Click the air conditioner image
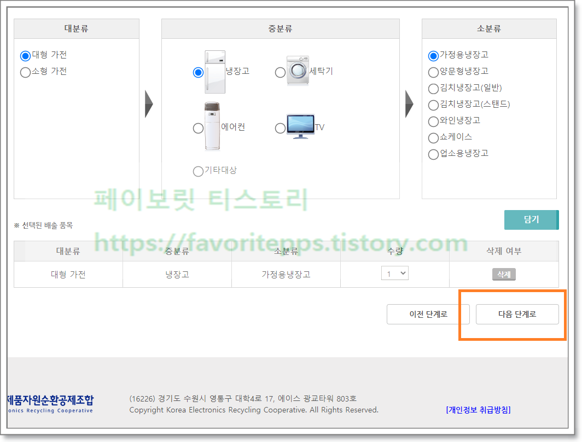Image resolution: width=582 pixels, height=442 pixels. pos(212,126)
